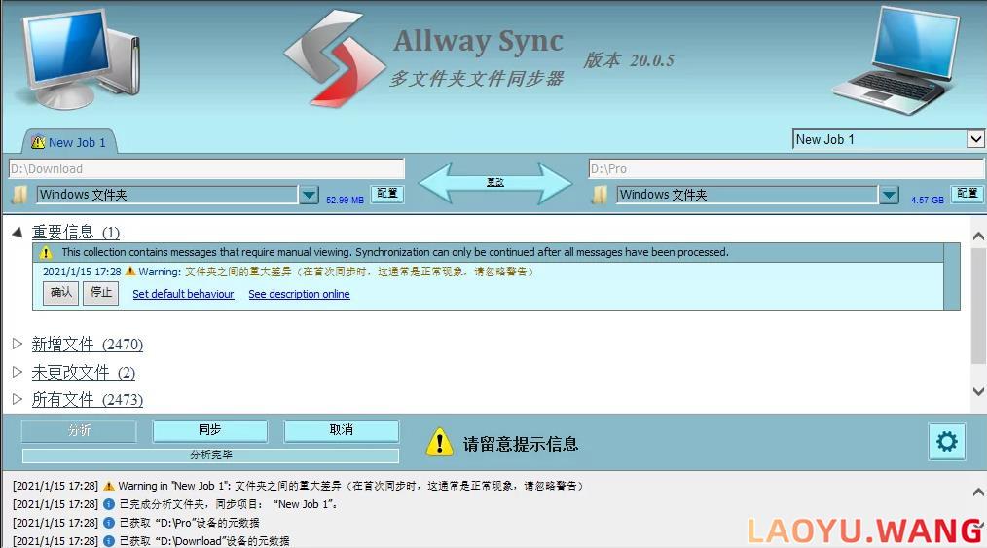Click the 同步 button

point(209,430)
